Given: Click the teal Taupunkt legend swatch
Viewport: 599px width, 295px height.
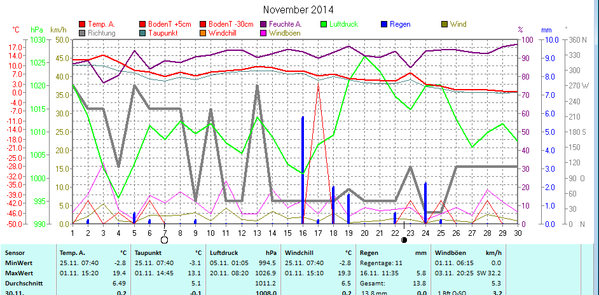Looking at the screenshot, I should [x=142, y=33].
